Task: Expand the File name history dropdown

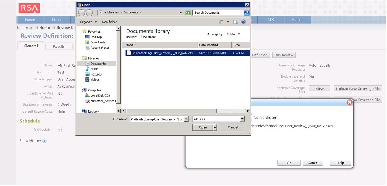Action: pyautogui.click(x=186, y=119)
